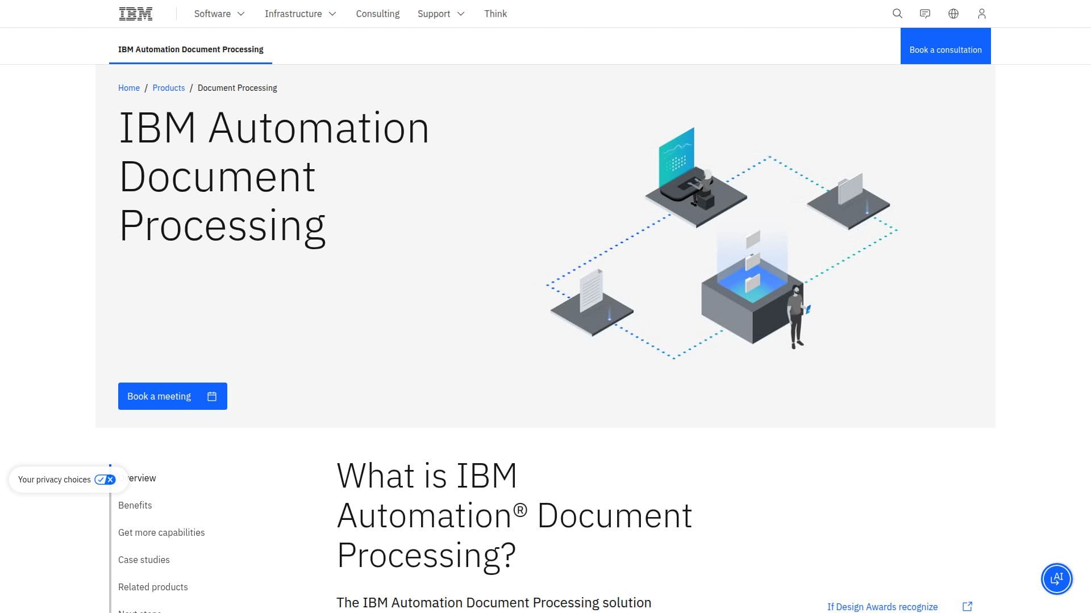Open the Consulting menu item

pos(378,14)
